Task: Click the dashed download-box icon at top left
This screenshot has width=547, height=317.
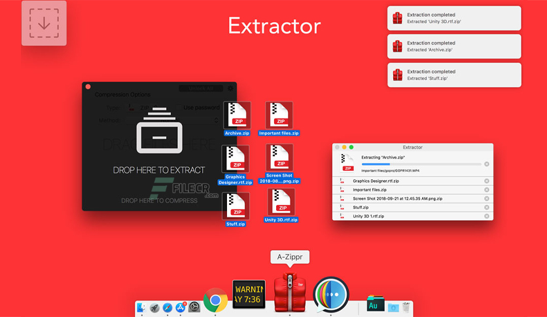Action: (x=44, y=23)
